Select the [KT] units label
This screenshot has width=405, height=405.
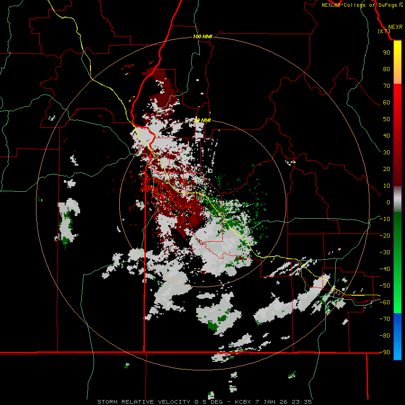[x=384, y=31]
